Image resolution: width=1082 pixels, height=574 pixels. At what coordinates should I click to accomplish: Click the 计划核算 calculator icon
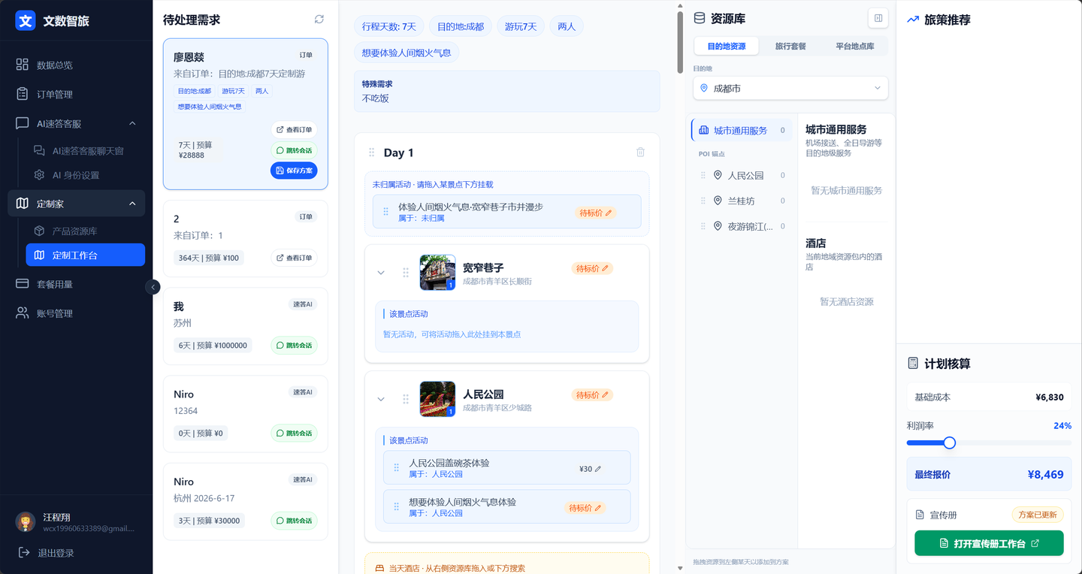click(x=913, y=364)
